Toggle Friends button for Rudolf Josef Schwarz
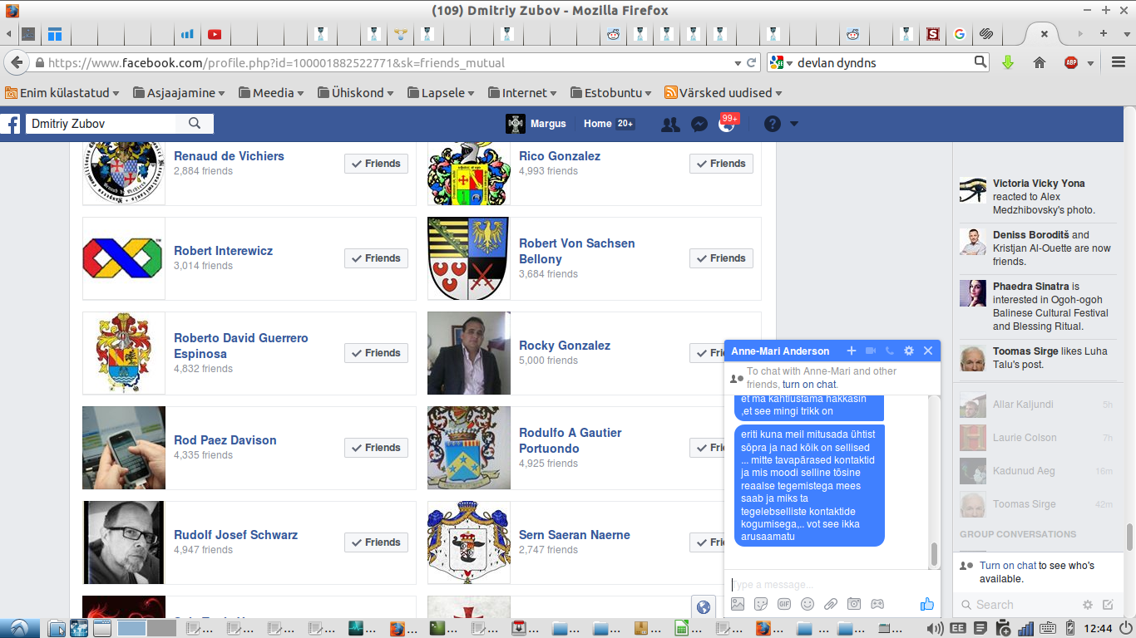Viewport: 1136px width, 638px height. point(377,542)
